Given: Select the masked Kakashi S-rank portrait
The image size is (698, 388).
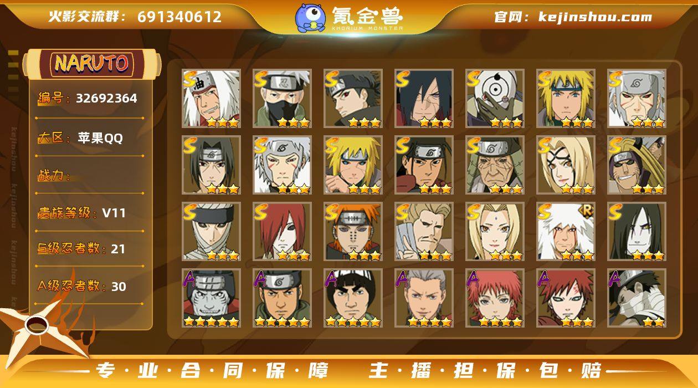Looking at the screenshot, I should [283, 99].
